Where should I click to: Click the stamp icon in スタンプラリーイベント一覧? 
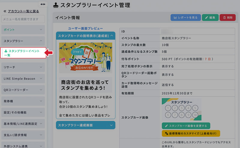[6, 51]
